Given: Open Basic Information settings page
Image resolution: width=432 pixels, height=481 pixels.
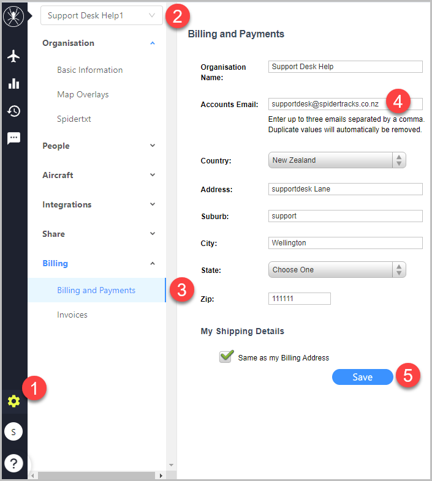Looking at the screenshot, I should pyautogui.click(x=89, y=70).
